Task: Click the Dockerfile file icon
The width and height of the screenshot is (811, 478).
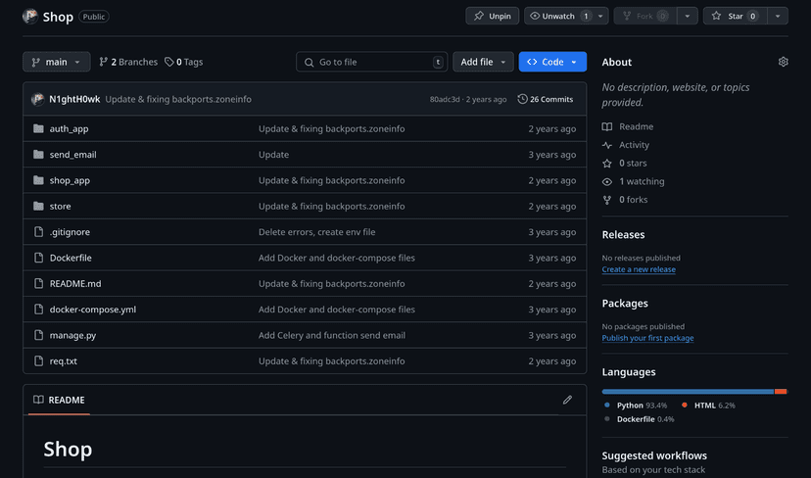Action: point(39,258)
